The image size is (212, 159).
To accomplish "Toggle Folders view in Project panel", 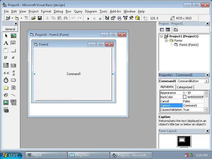I will point(176,30).
